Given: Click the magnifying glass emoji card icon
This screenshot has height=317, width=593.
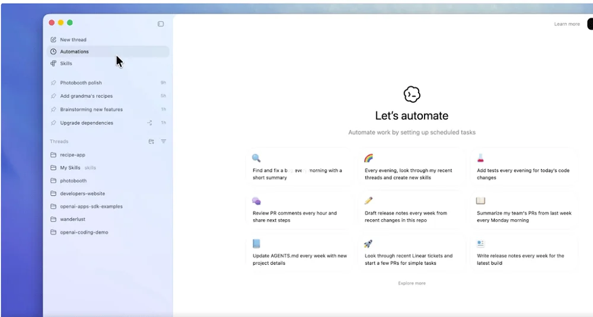Looking at the screenshot, I should point(256,158).
